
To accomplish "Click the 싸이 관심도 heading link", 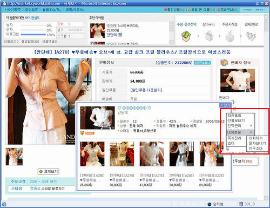I will [32, 18].
